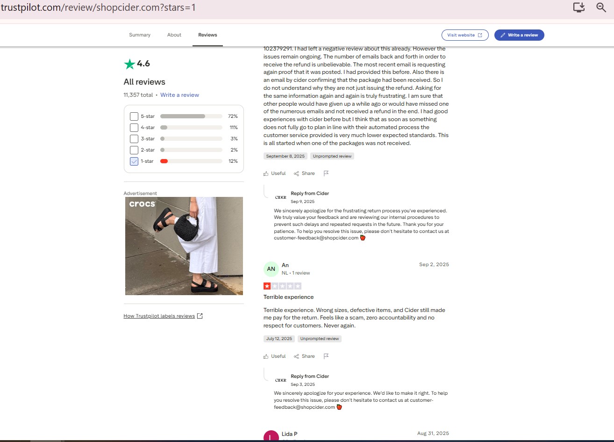Click the September 8, 2025 date tag

pos(286,156)
